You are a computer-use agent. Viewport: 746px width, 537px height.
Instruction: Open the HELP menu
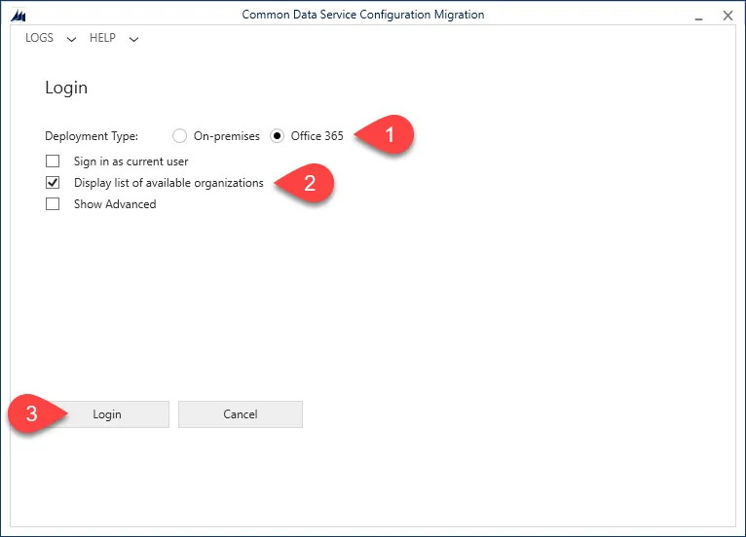(x=103, y=38)
